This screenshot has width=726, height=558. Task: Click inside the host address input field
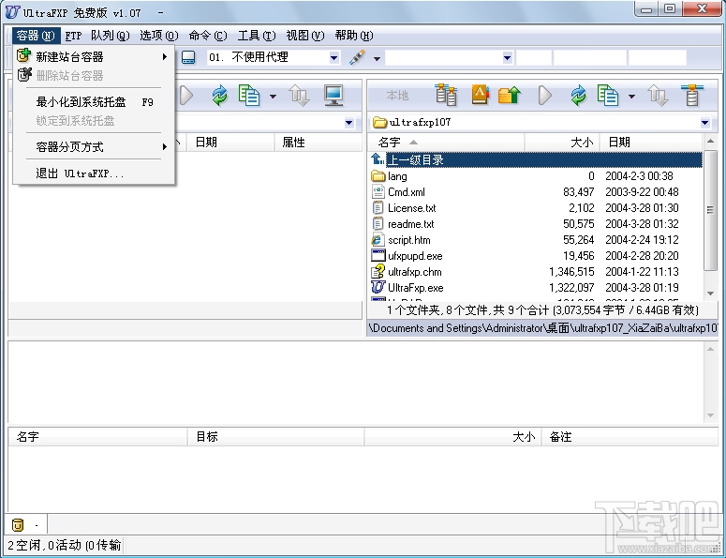[x=444, y=58]
